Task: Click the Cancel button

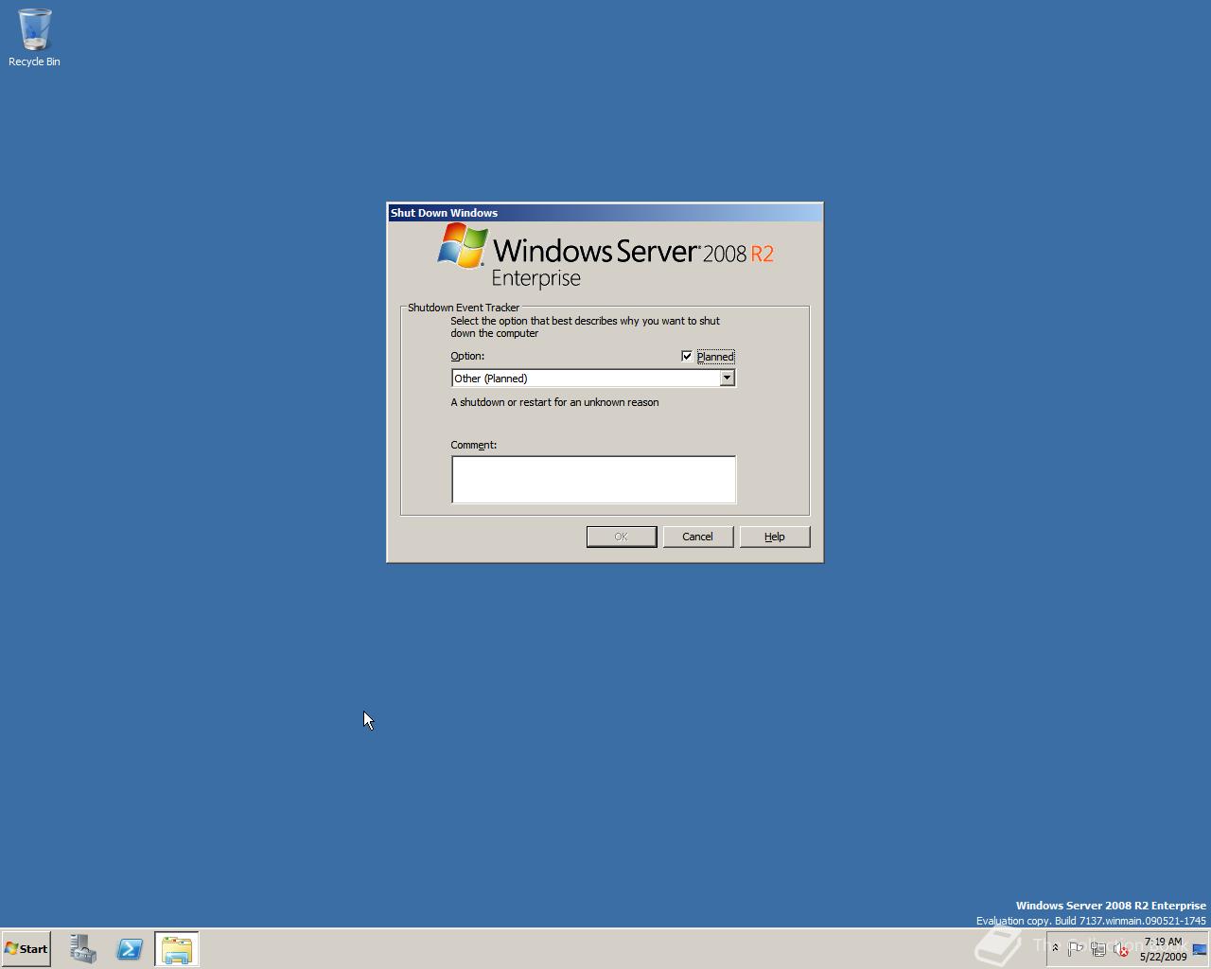Action: (x=698, y=537)
